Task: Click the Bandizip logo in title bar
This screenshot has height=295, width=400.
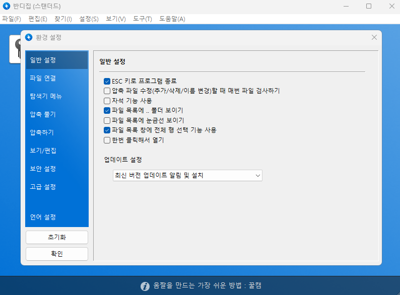Action: point(7,6)
